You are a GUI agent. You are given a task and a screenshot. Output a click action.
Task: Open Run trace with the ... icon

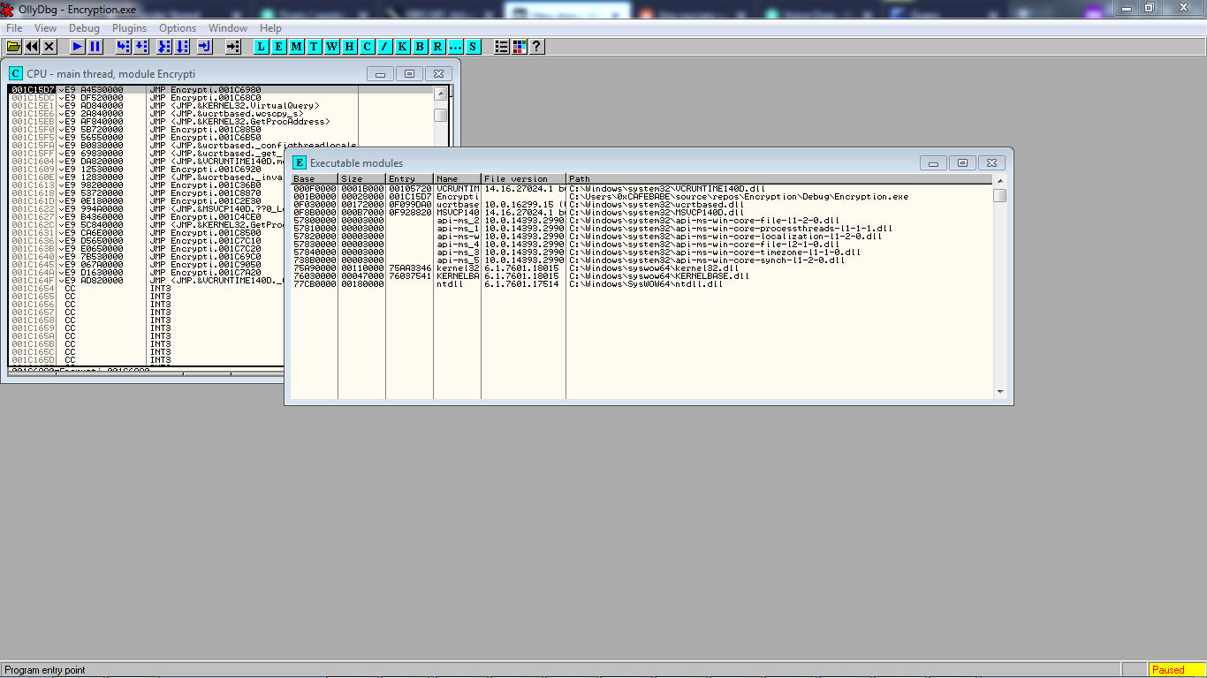456,47
